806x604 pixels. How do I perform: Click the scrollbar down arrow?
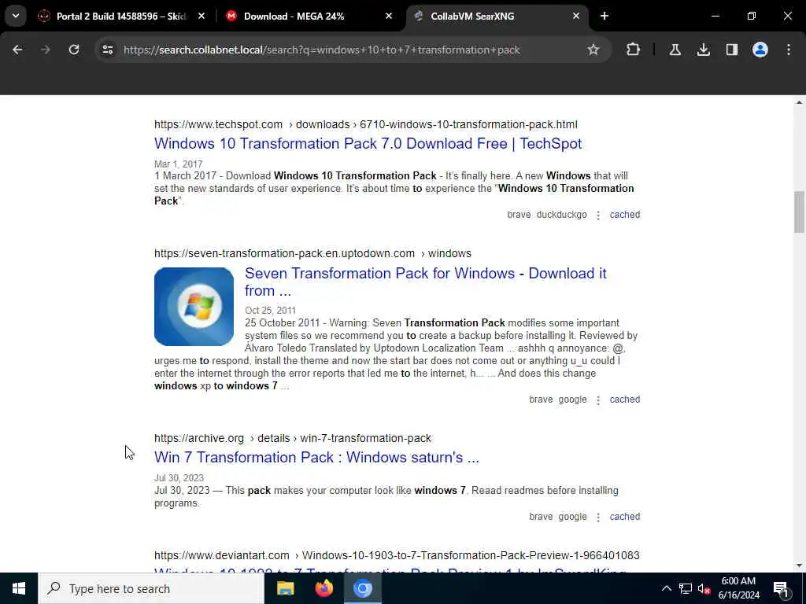click(x=799, y=565)
